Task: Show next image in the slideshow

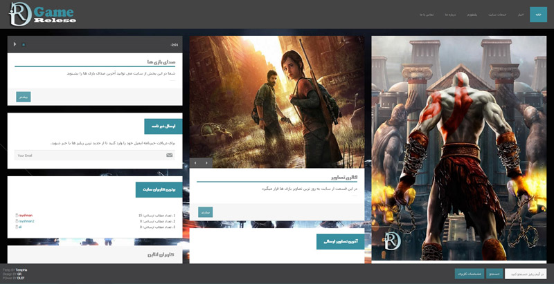Action: coord(206,163)
